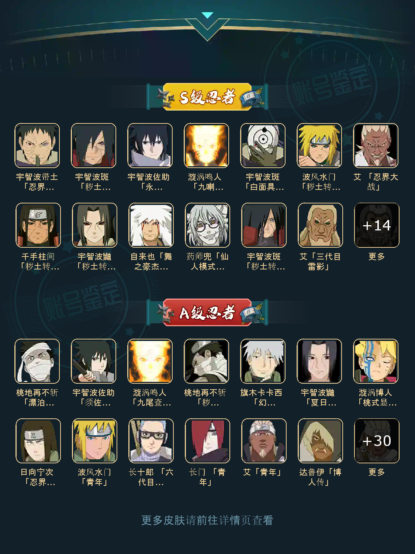Choose 旗木卡卡西 幻 portrait
The height and width of the screenshot is (554, 415).
click(263, 361)
